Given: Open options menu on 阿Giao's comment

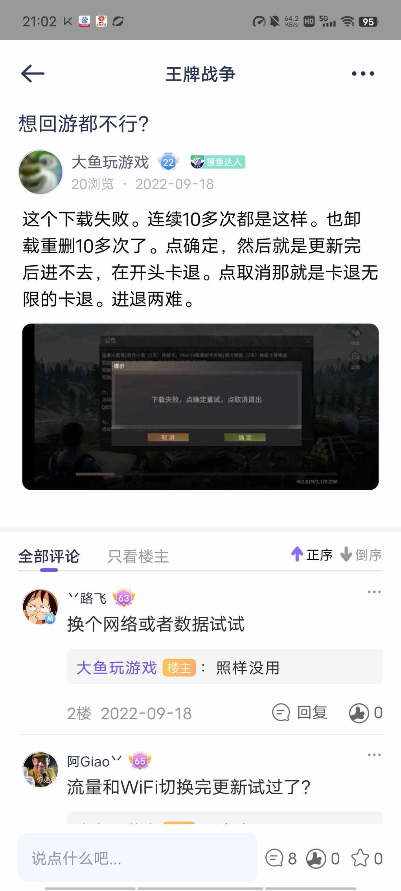Looking at the screenshot, I should [374, 755].
